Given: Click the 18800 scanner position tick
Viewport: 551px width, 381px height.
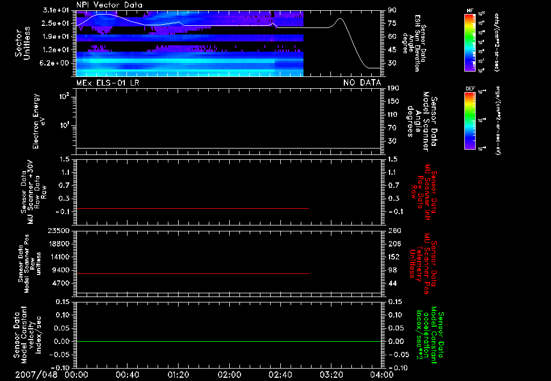Looking at the screenshot, I should (x=58, y=244).
